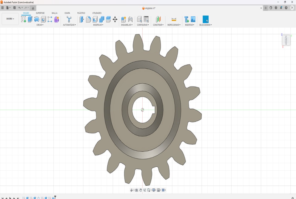The width and height of the screenshot is (296, 199).
Task: Redo the last undone action
Action: pos(26,8)
